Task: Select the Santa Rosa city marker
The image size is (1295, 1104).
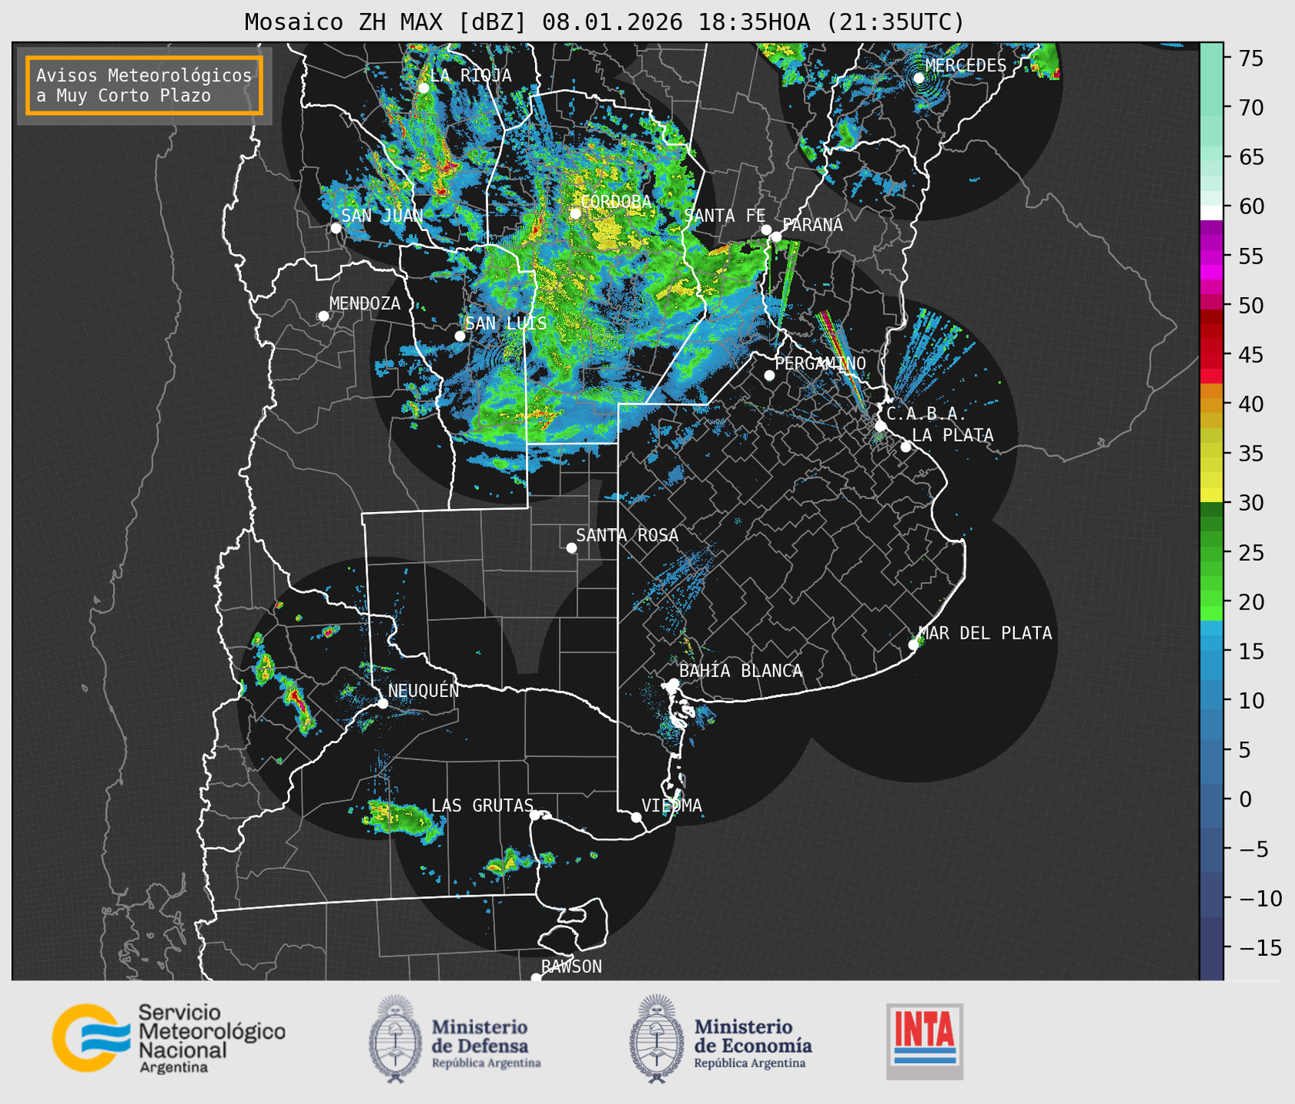Action: click(x=571, y=547)
